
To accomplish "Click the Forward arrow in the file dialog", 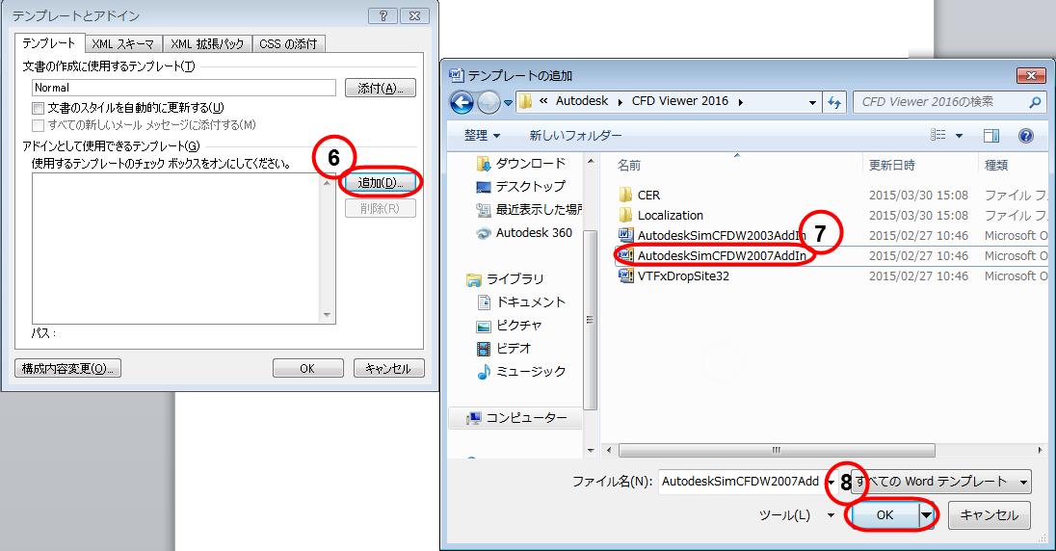I will 488,102.
